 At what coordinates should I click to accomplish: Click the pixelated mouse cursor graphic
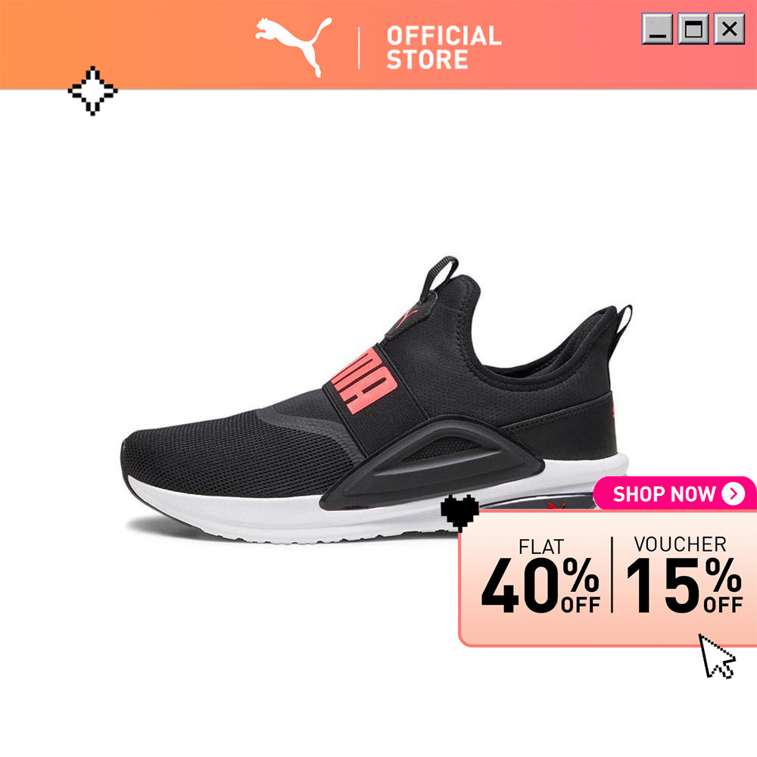click(x=717, y=656)
